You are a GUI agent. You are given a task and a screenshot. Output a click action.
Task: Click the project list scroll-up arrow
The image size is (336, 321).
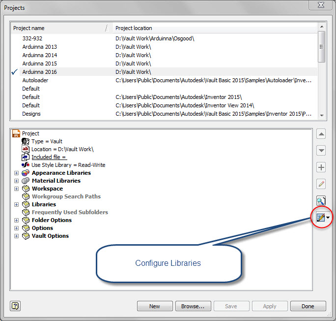321,27
